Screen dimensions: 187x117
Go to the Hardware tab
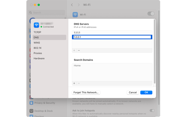pos(39,58)
